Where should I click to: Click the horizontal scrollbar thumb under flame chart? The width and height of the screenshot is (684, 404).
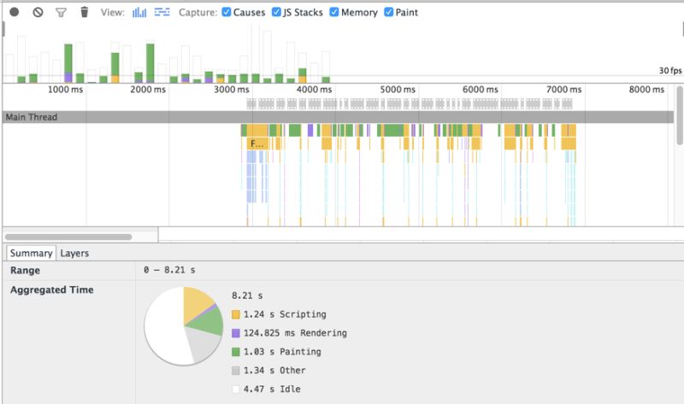click(68, 237)
